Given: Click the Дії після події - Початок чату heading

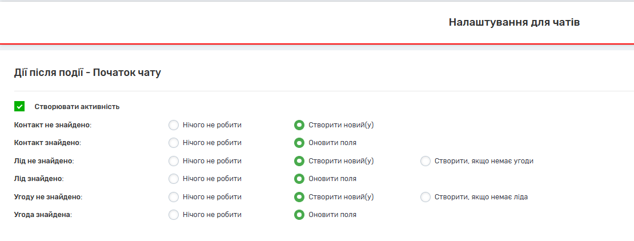Looking at the screenshot, I should 87,73.
